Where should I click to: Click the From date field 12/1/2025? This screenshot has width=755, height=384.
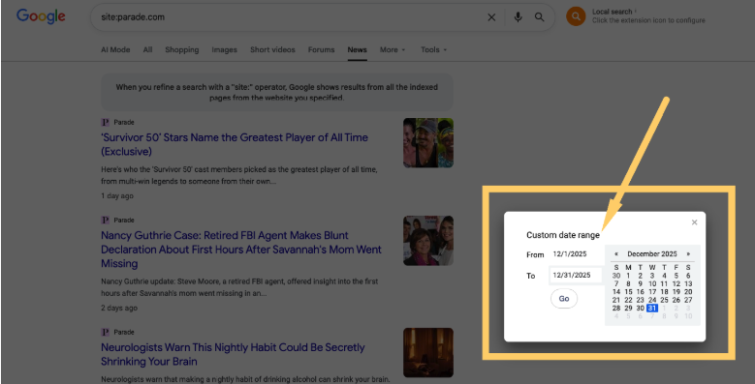[576, 254]
